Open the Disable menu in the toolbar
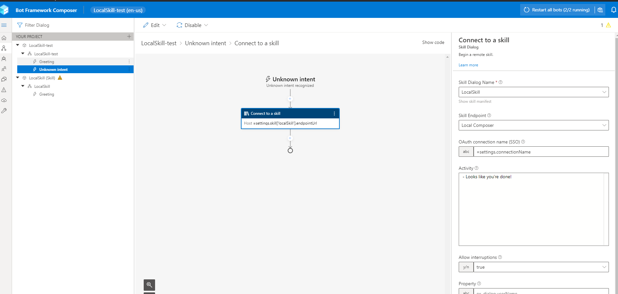The image size is (618, 294). point(192,25)
